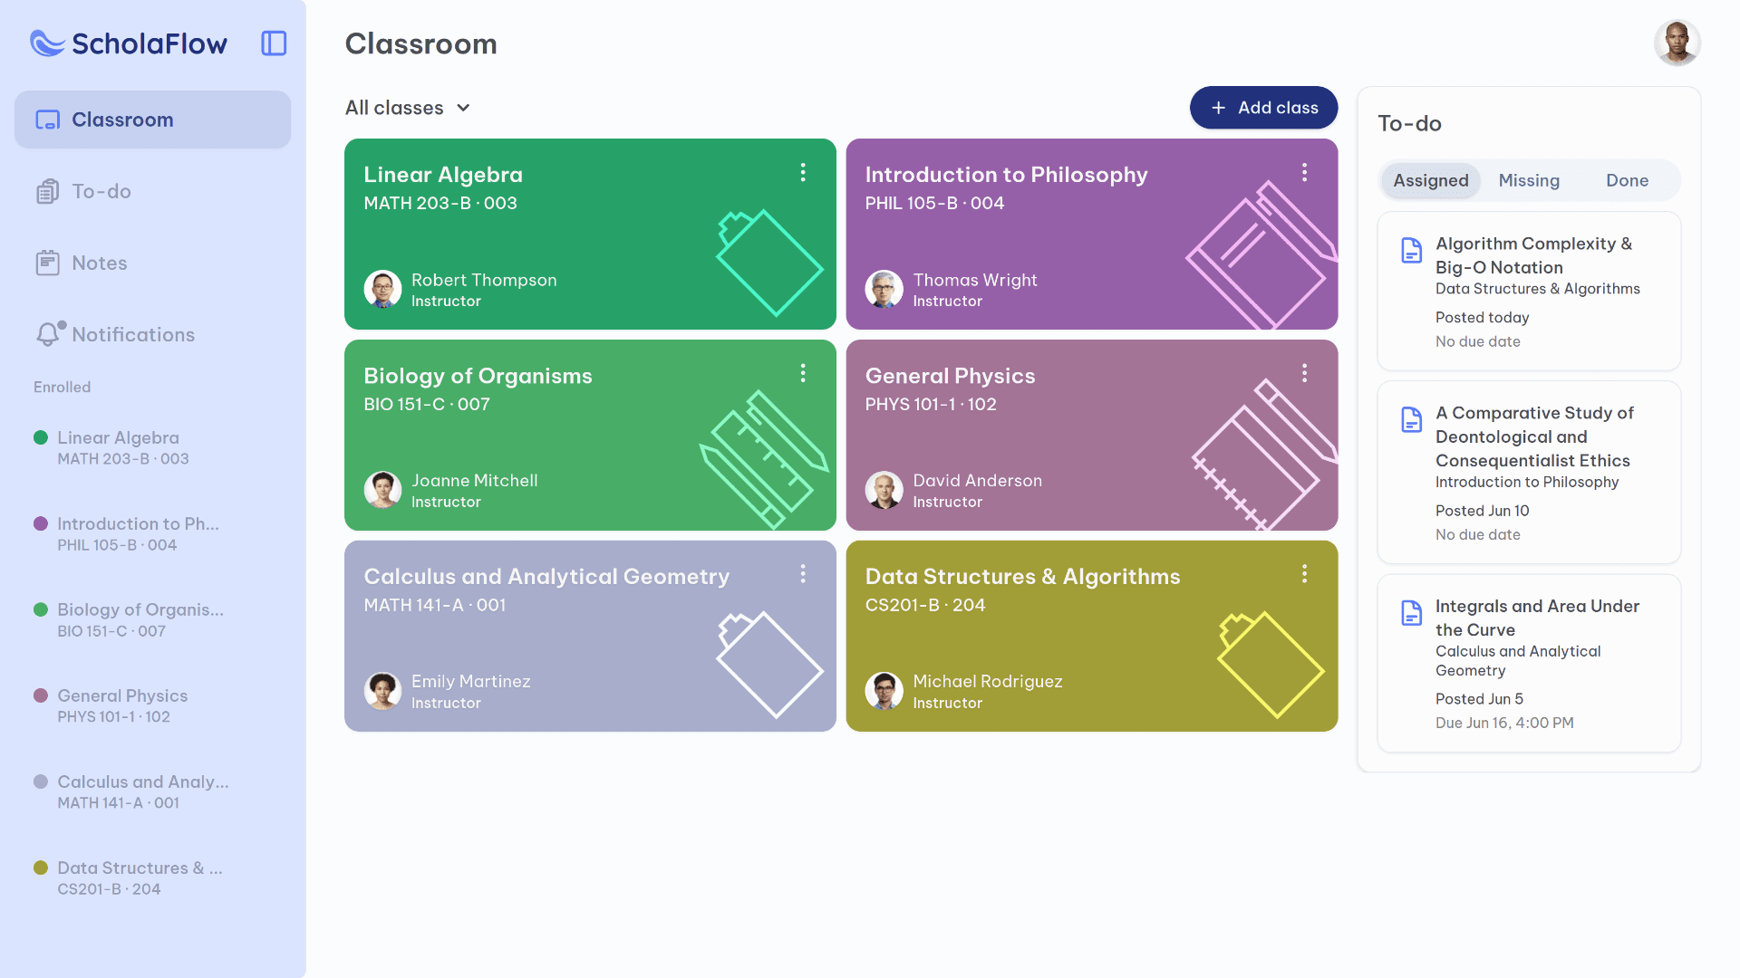Click the ScholaFlow logo icon
1740x978 pixels.
(47, 43)
